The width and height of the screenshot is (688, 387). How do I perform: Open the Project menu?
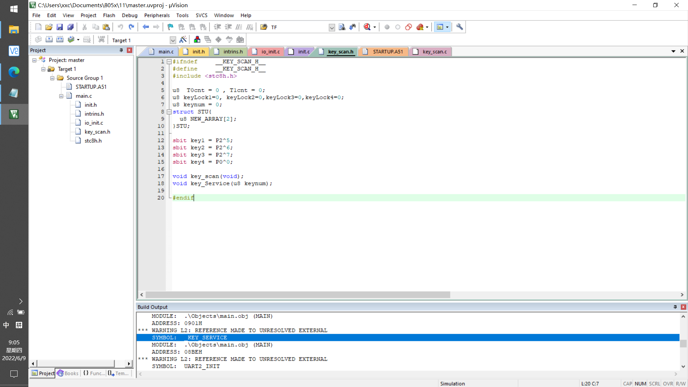[x=88, y=15]
